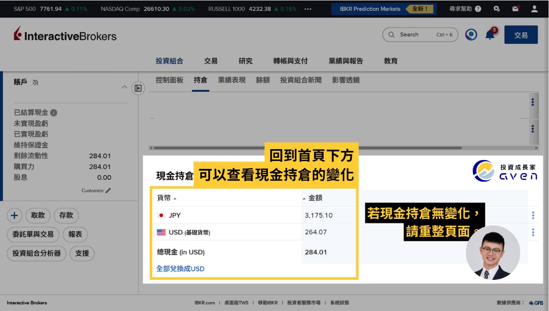Click the GFIS data provider logo
549x311 pixels.
[x=536, y=303]
